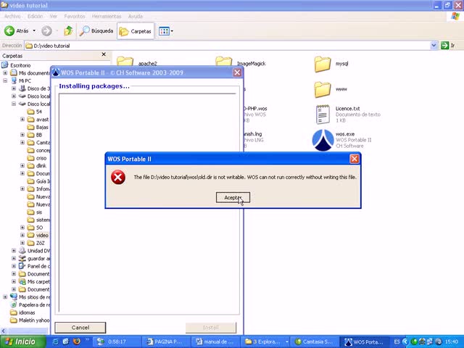
Task: Click the Windows flag logo throbber
Action: point(455,16)
